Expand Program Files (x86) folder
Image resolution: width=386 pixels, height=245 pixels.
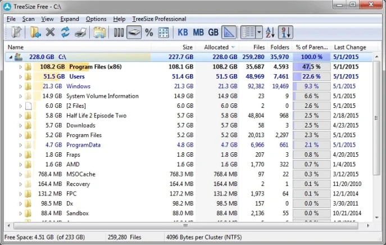[x=20, y=67]
